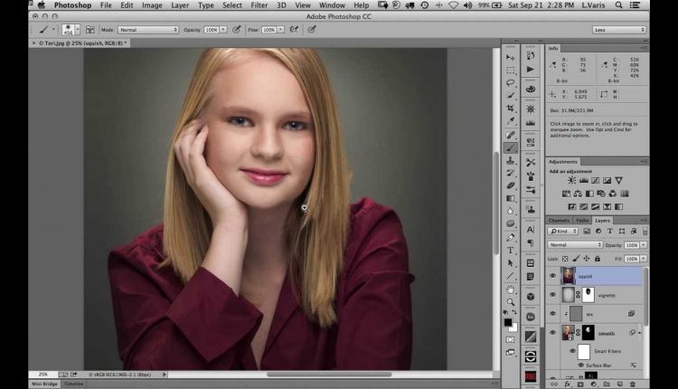Collapse the smooth layer smart filters
Image resolution: width=678 pixels, height=389 pixels.
[x=639, y=333]
